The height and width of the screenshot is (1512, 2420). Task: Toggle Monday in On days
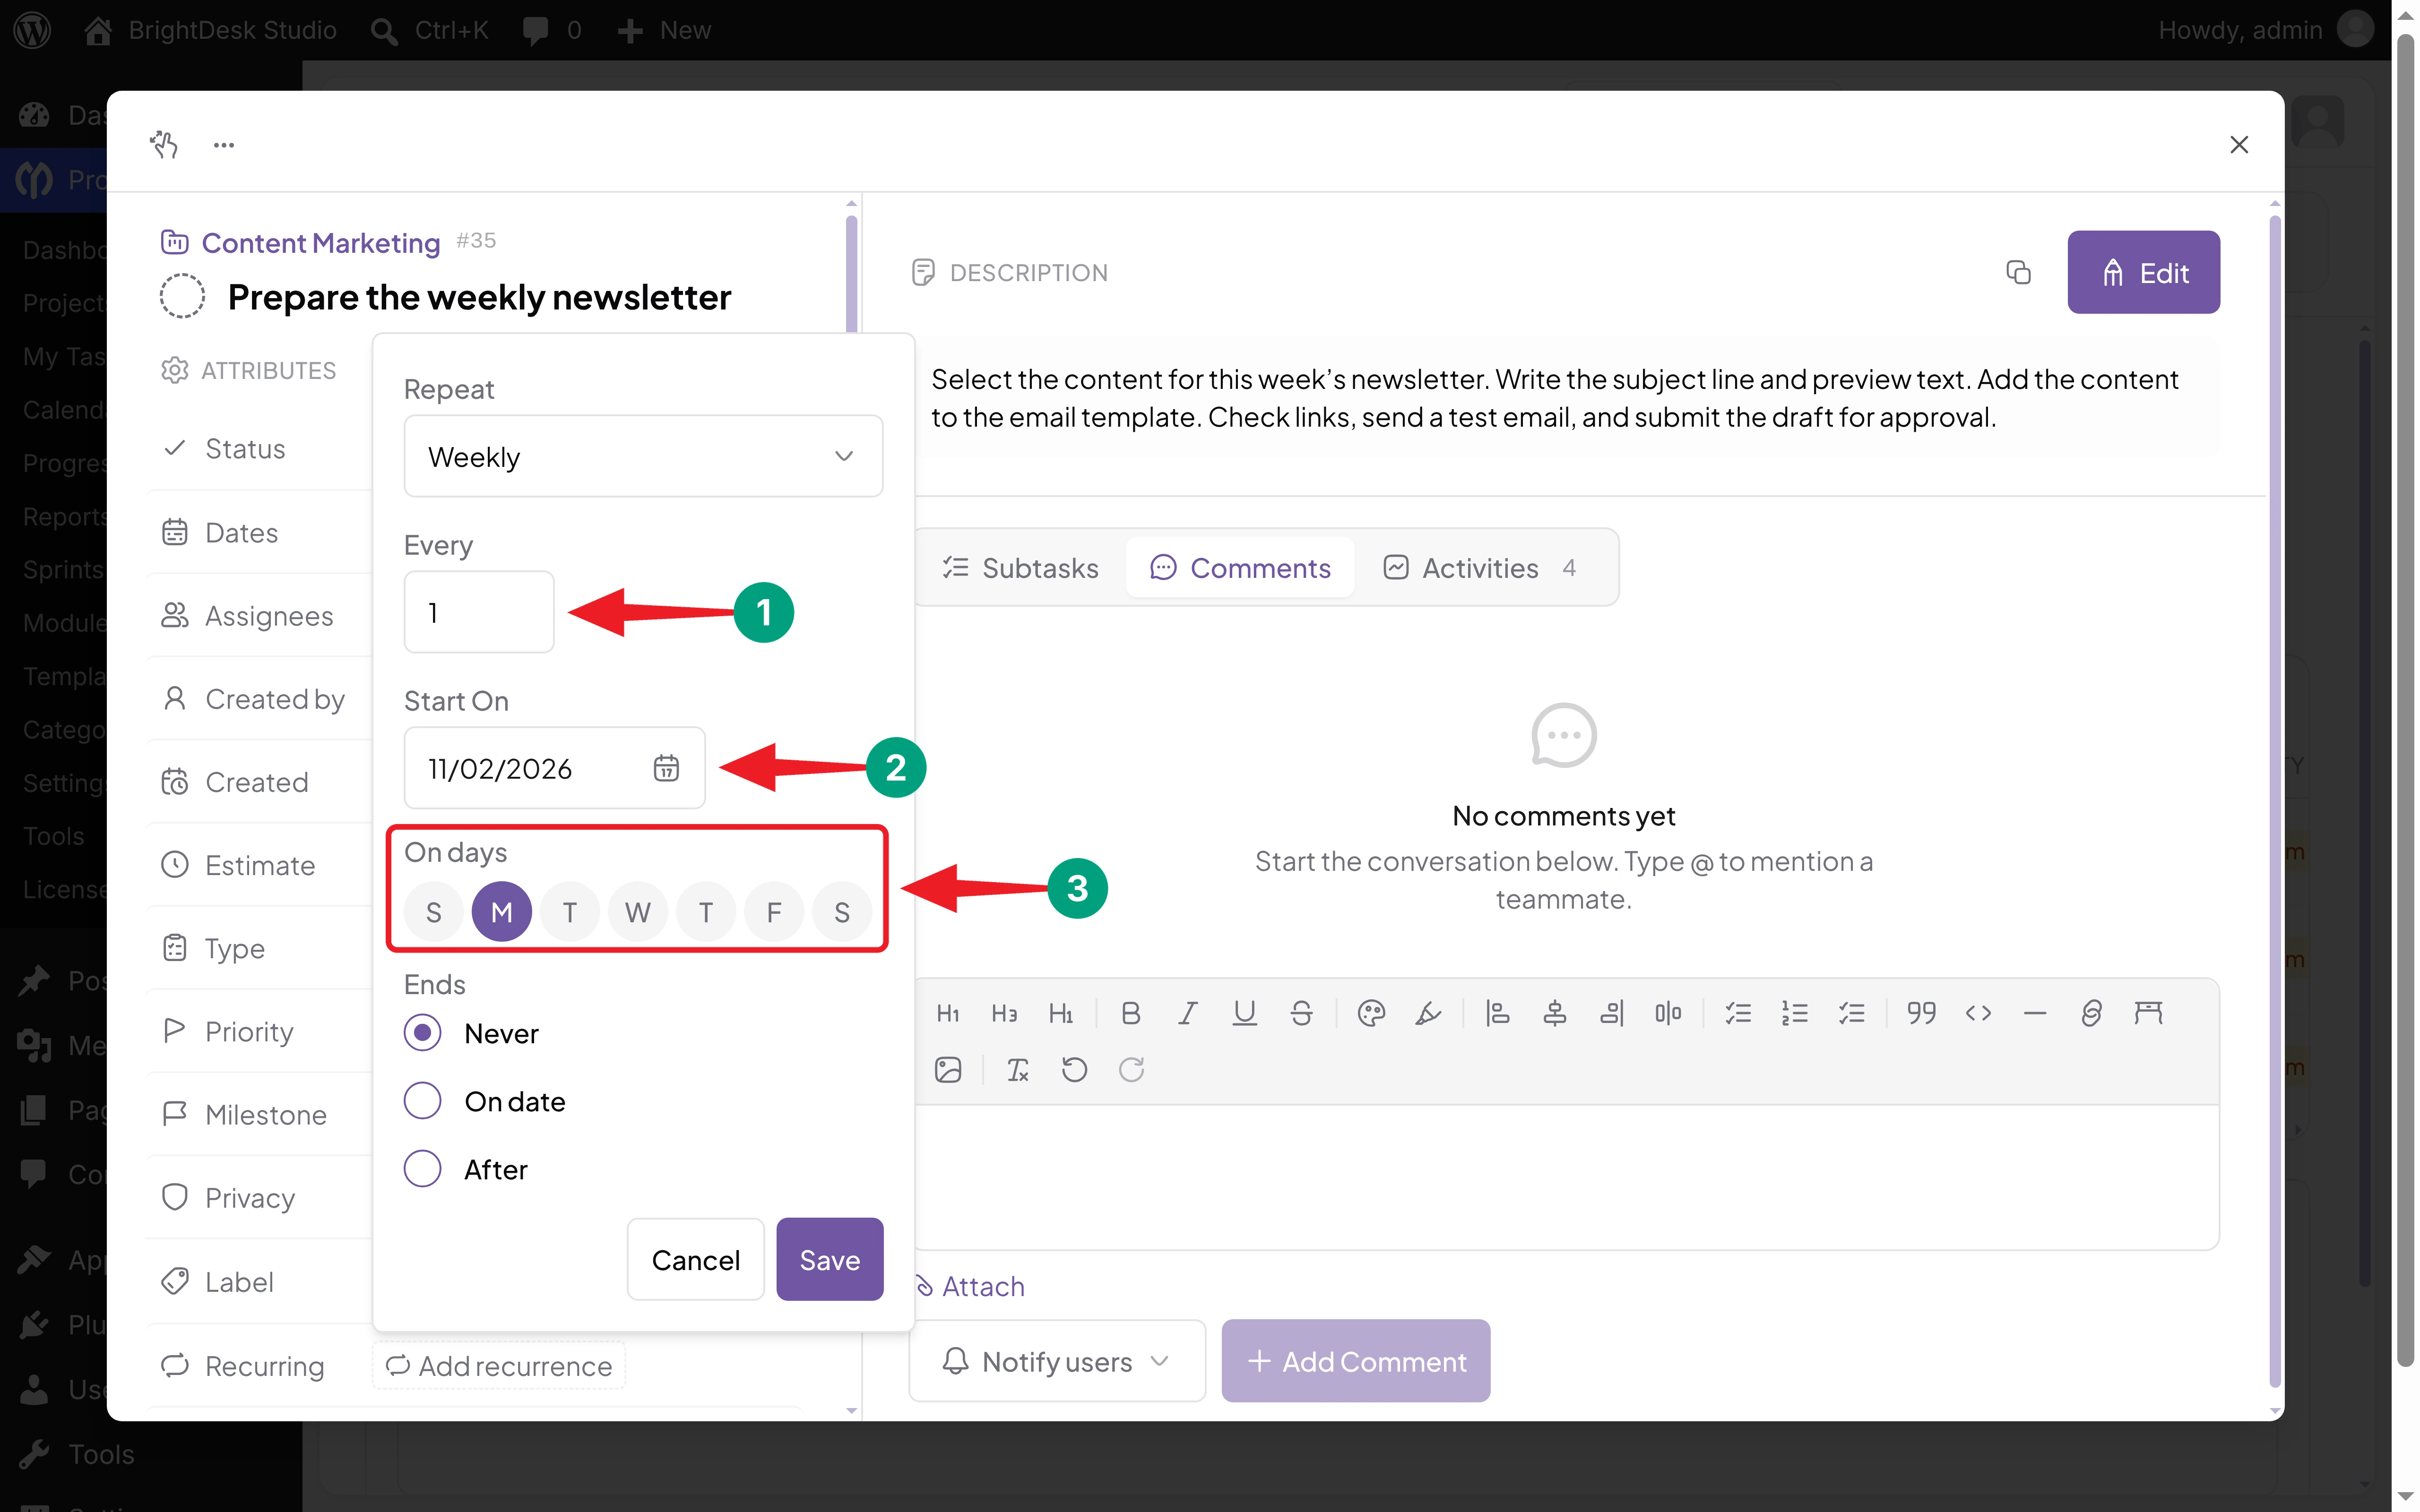click(502, 911)
